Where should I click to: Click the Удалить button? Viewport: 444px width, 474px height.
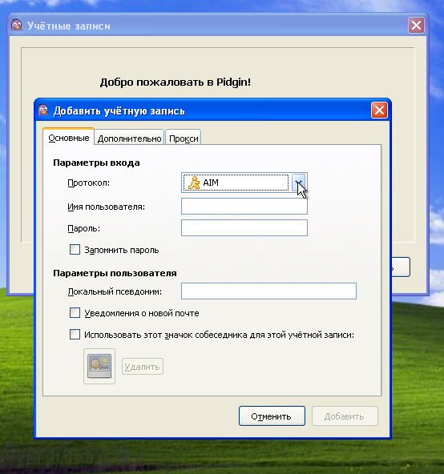142,367
